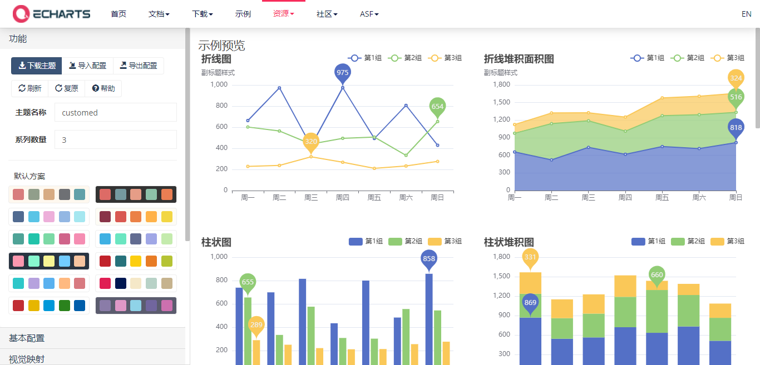The height and width of the screenshot is (365, 760).
Task: Open the highlighted 资源 dropdown
Action: 284,13
